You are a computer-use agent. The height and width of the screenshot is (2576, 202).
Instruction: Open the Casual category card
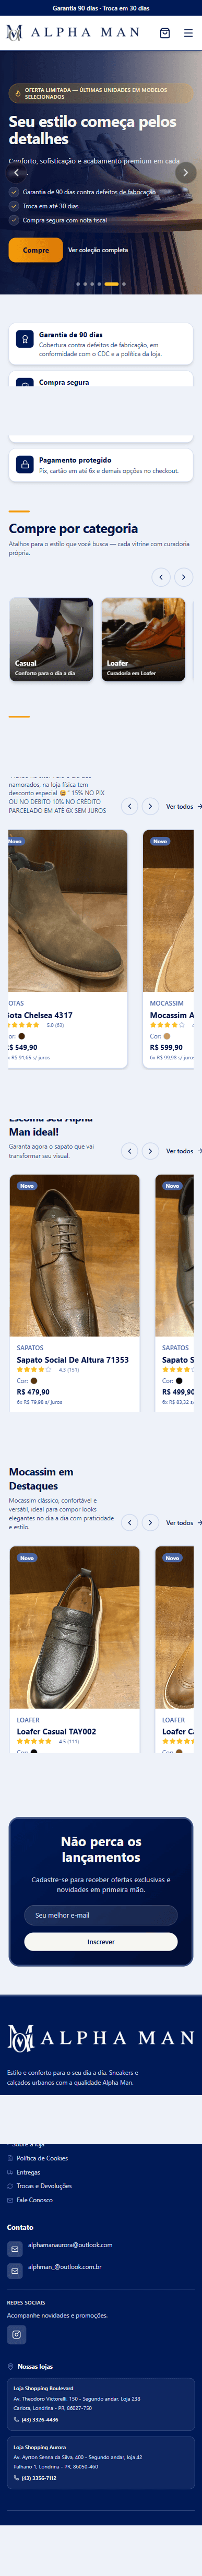(x=51, y=640)
